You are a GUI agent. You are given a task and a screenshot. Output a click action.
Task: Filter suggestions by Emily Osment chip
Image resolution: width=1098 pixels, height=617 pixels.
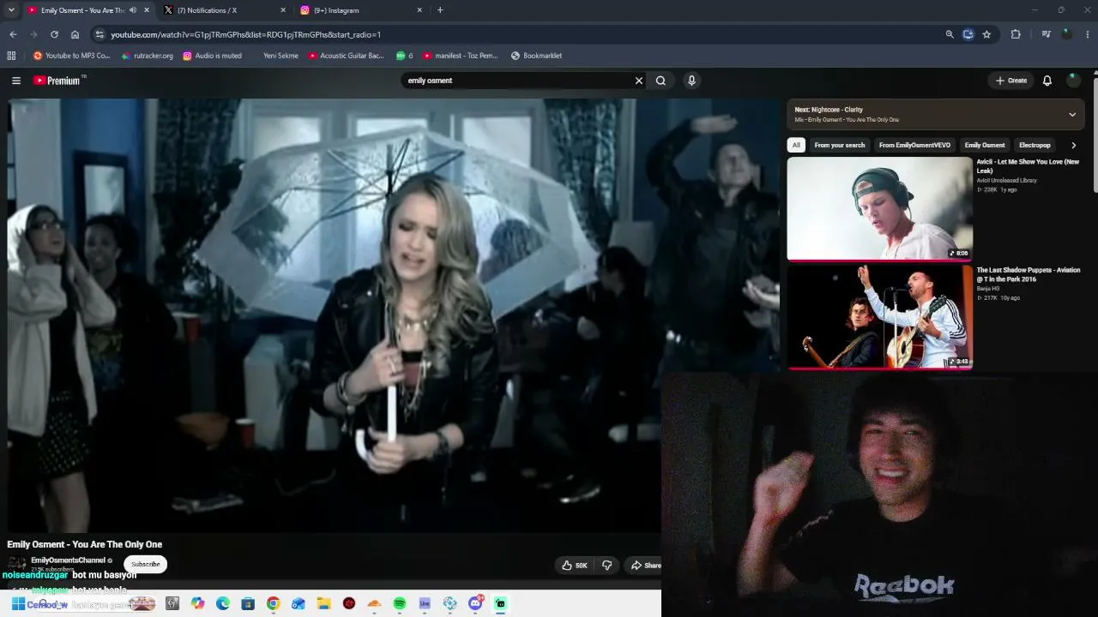pyautogui.click(x=985, y=145)
